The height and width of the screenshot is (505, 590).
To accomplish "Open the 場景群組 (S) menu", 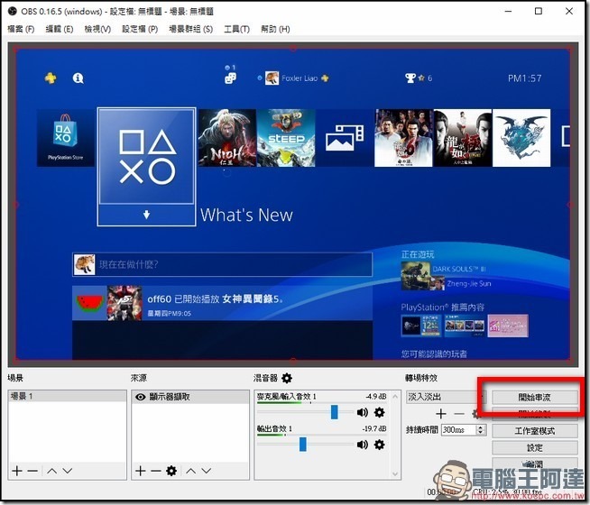I will (190, 29).
